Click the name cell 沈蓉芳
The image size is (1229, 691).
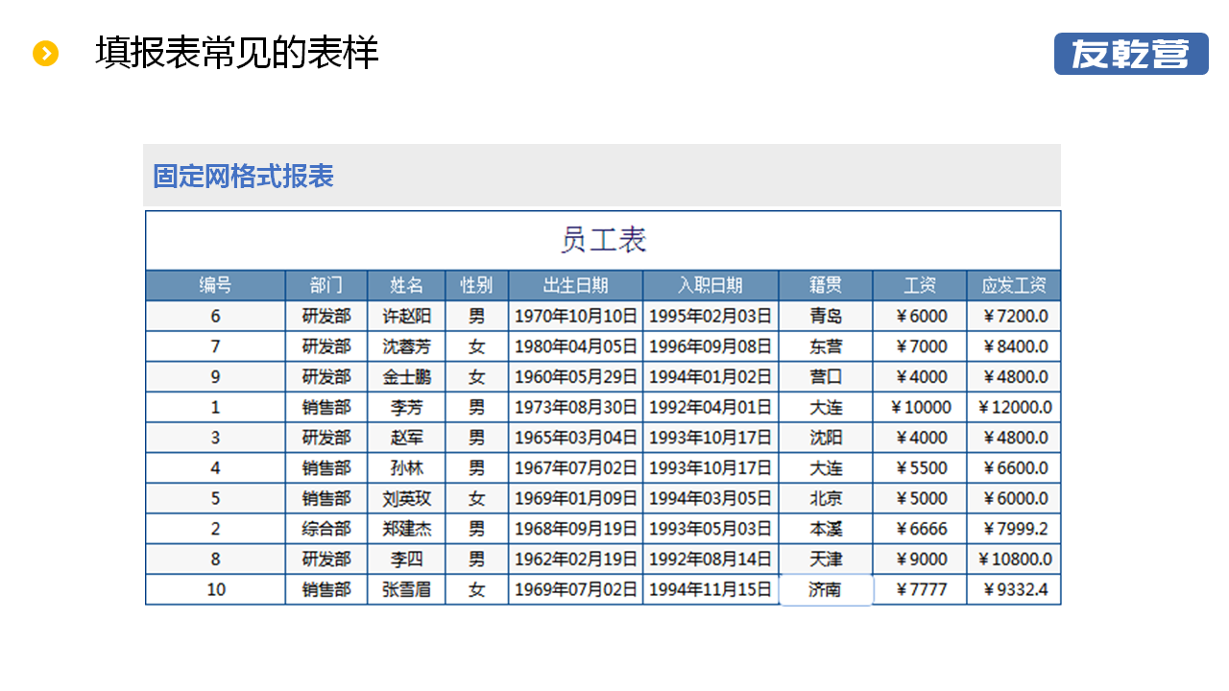(407, 346)
